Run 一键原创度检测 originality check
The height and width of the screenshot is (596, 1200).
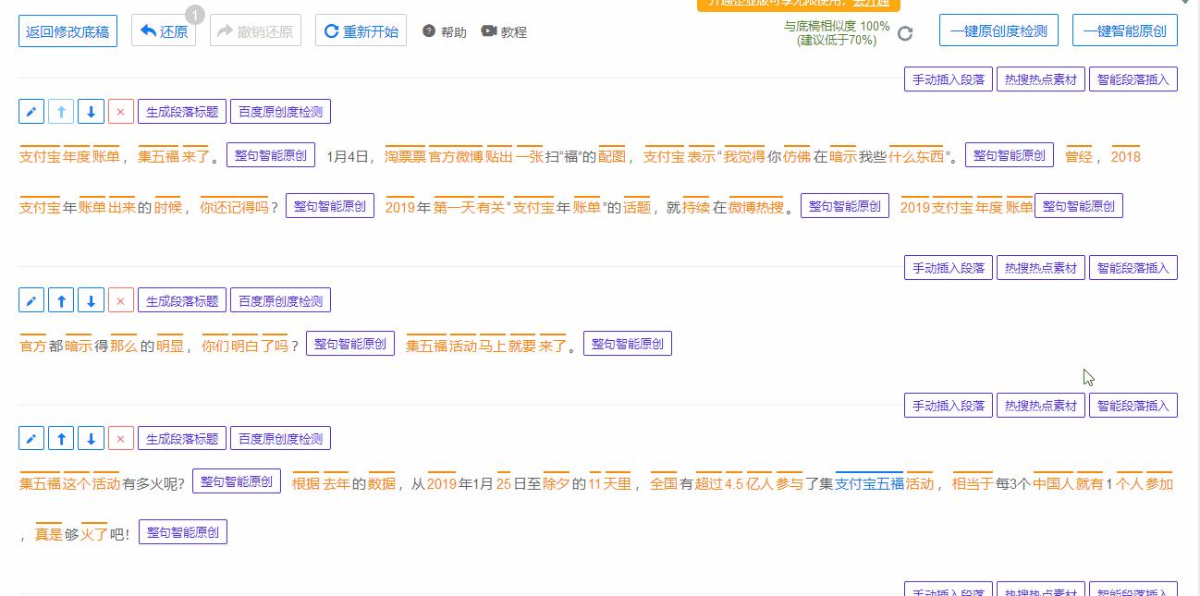tap(998, 30)
